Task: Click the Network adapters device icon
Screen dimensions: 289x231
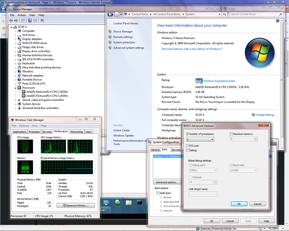Action: 19,75
